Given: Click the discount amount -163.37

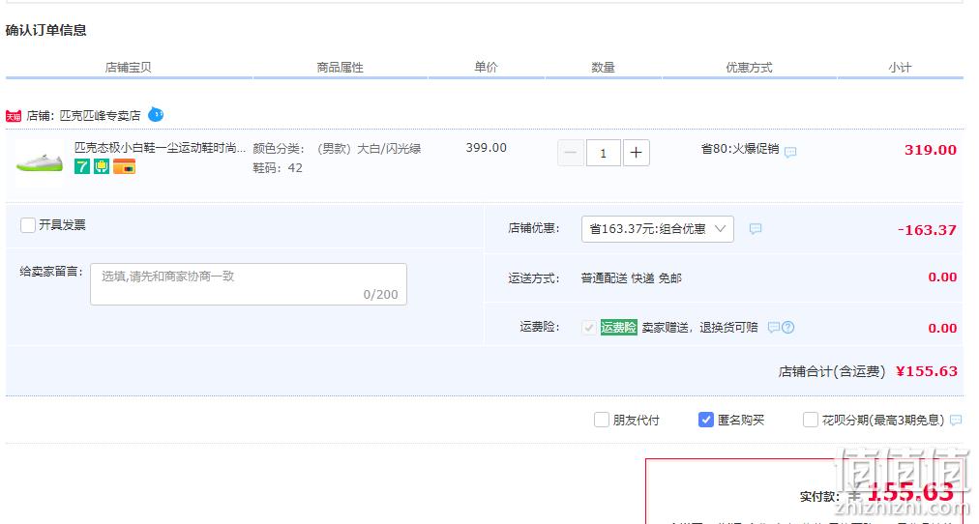Looking at the screenshot, I should pos(927,230).
